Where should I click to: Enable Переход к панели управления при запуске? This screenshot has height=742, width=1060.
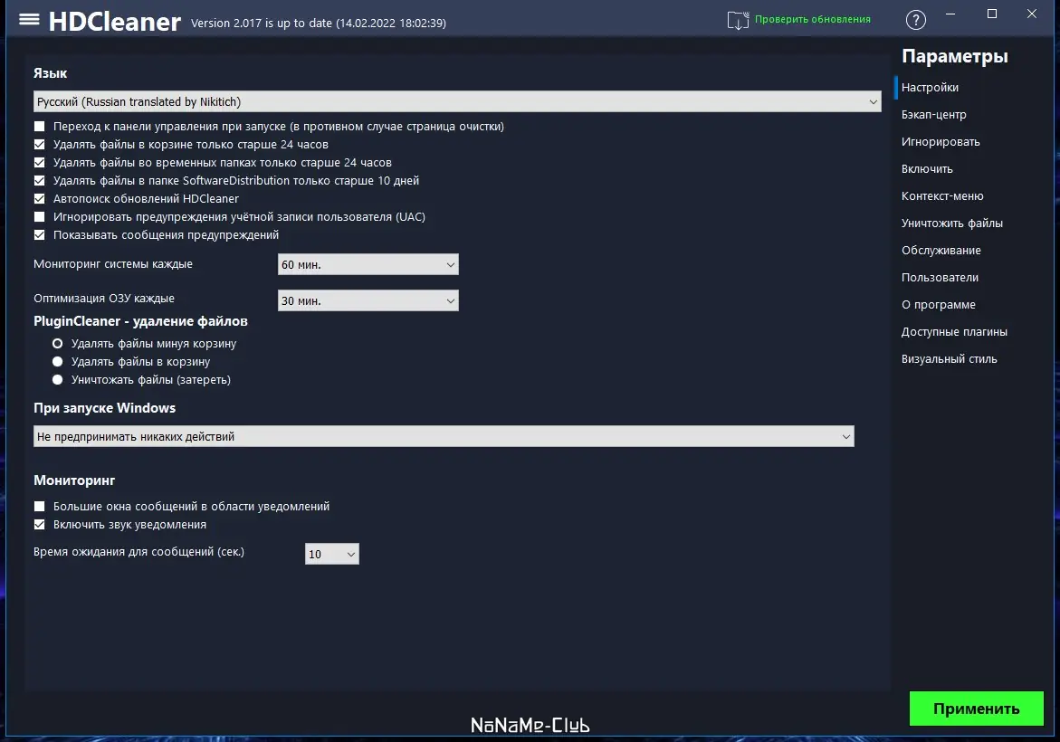coord(39,127)
